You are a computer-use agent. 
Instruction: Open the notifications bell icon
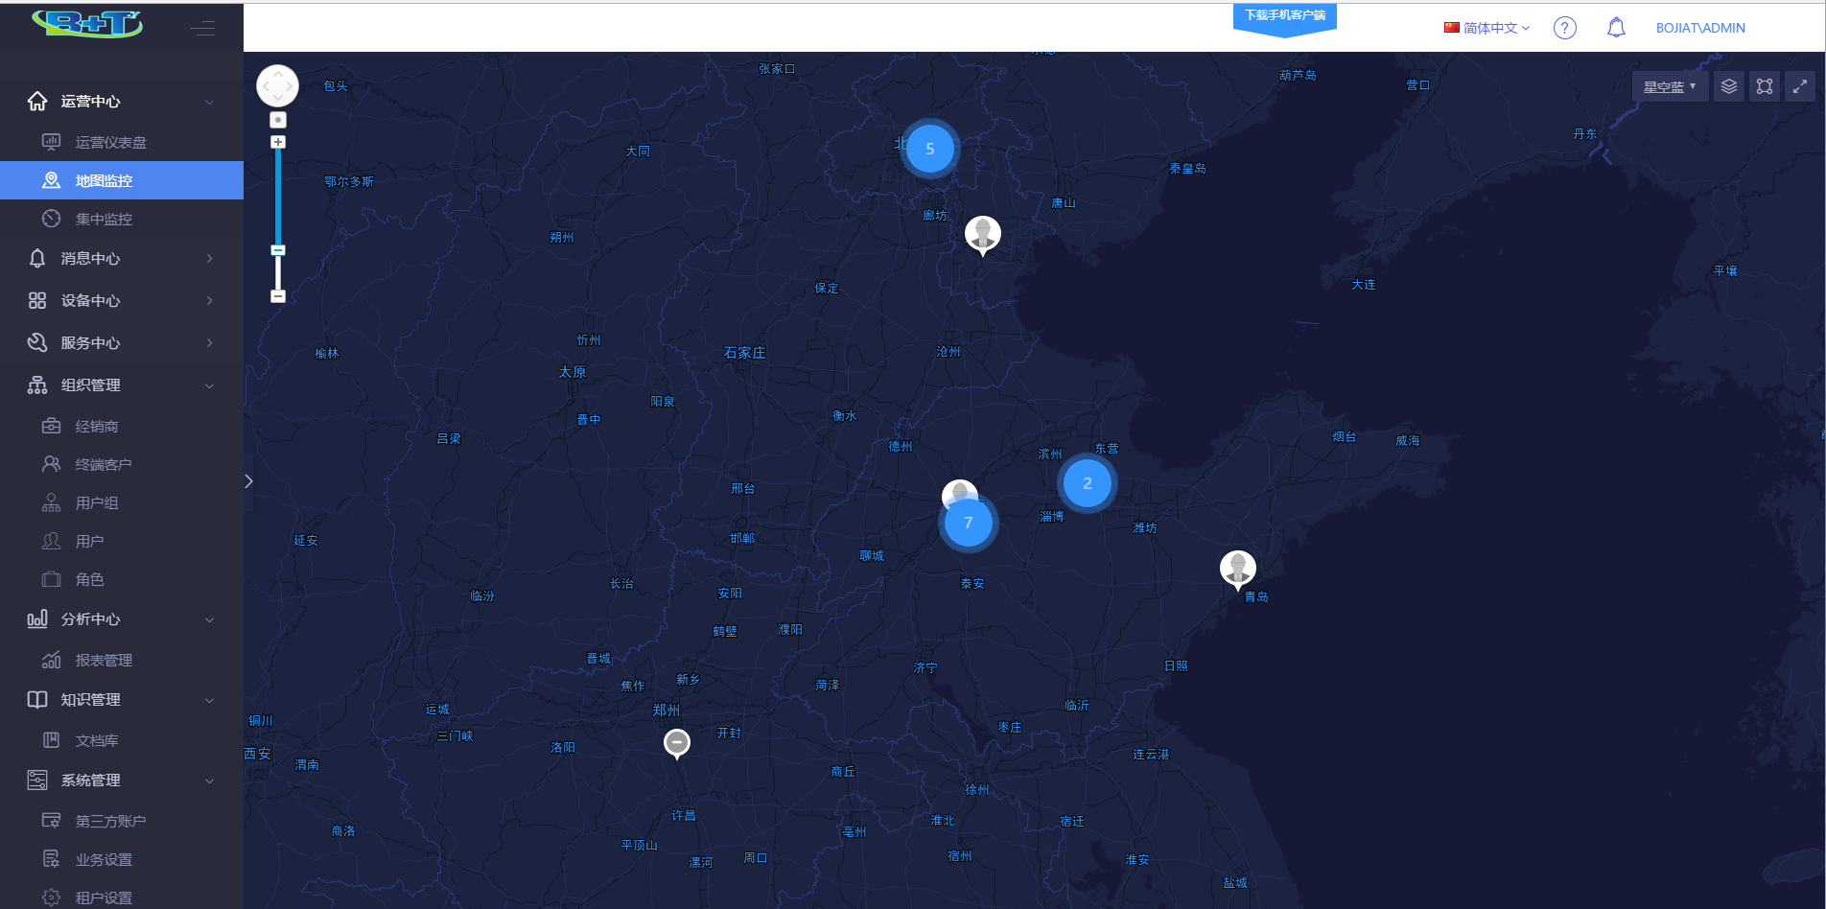1616,28
